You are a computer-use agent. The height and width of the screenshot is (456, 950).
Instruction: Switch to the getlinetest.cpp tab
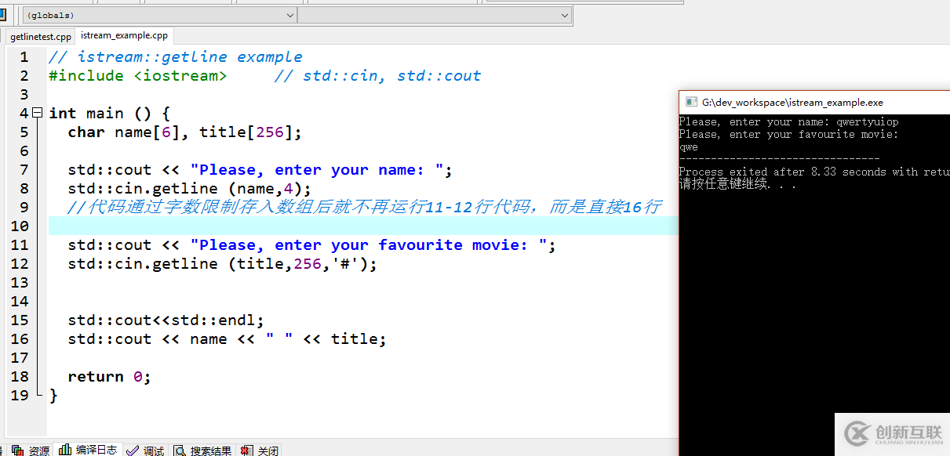[x=39, y=35]
